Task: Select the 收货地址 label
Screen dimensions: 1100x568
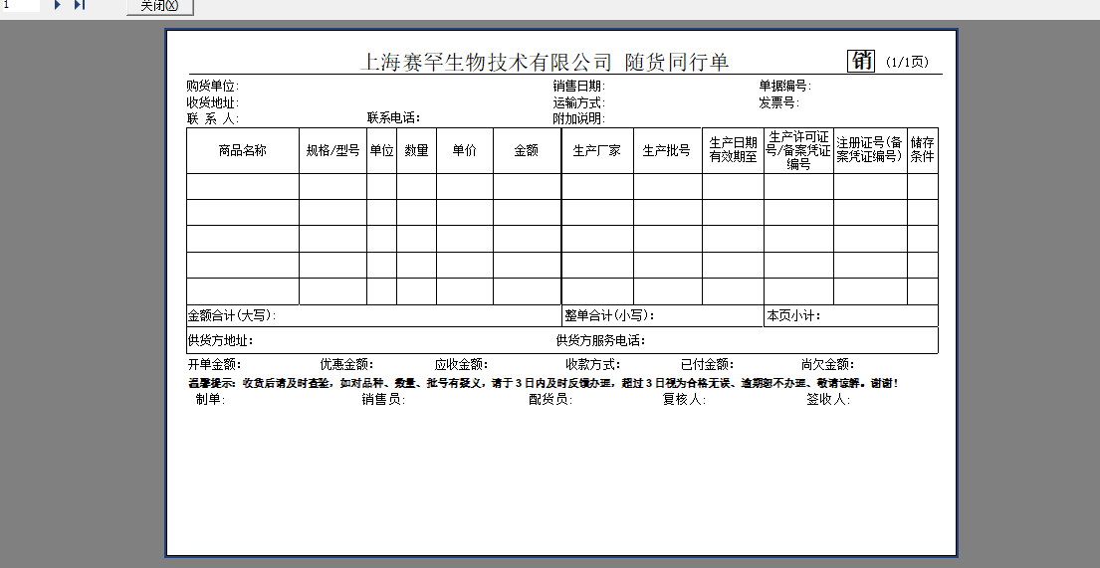Action: coord(213,102)
